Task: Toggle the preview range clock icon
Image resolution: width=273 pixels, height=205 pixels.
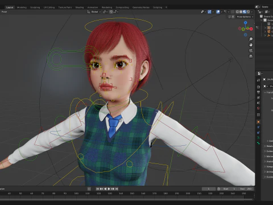Action: [218, 189]
